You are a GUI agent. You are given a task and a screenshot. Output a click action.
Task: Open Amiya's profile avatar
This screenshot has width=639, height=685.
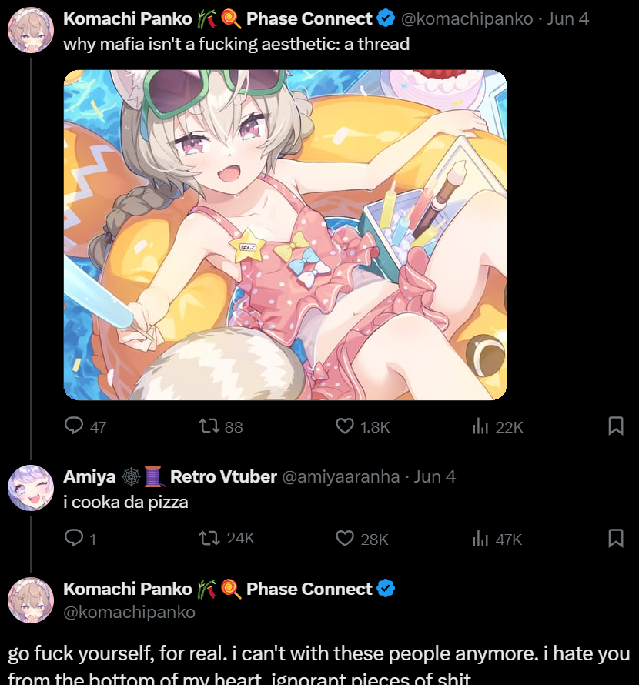(x=31, y=487)
